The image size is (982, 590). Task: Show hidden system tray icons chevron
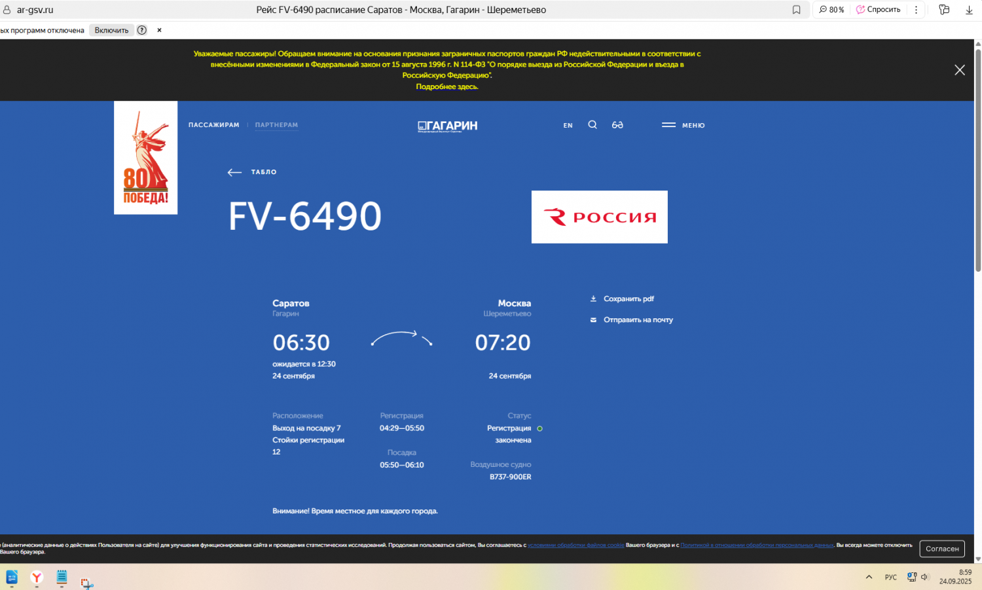click(869, 577)
